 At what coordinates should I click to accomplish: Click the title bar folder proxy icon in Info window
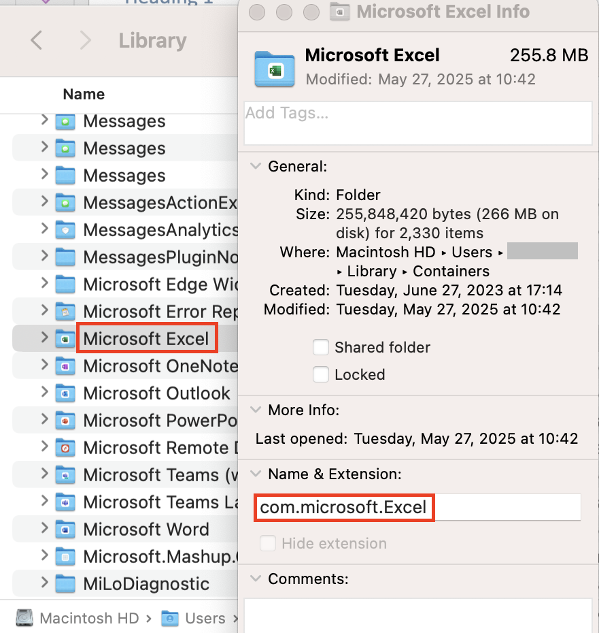coord(340,12)
